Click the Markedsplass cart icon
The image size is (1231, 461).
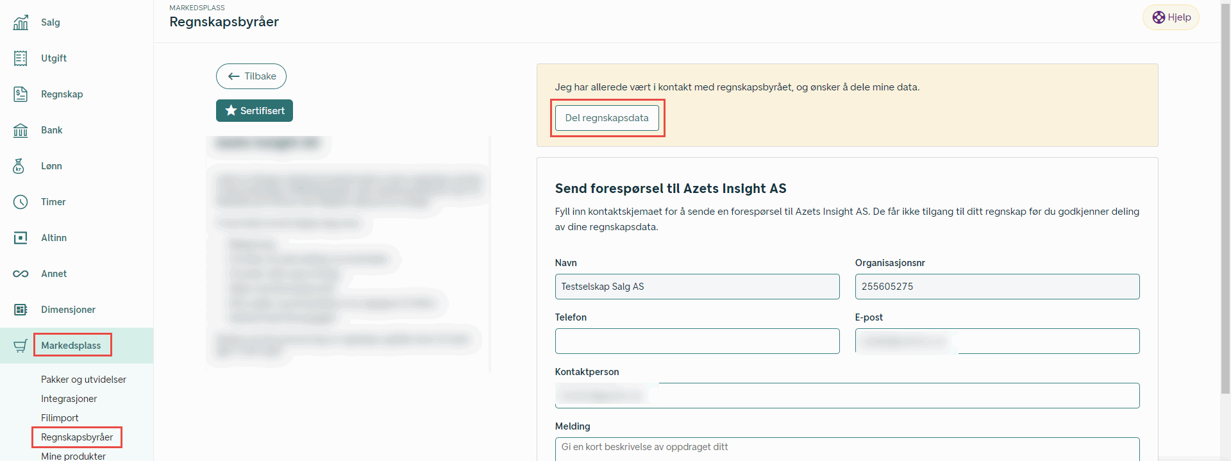21,346
